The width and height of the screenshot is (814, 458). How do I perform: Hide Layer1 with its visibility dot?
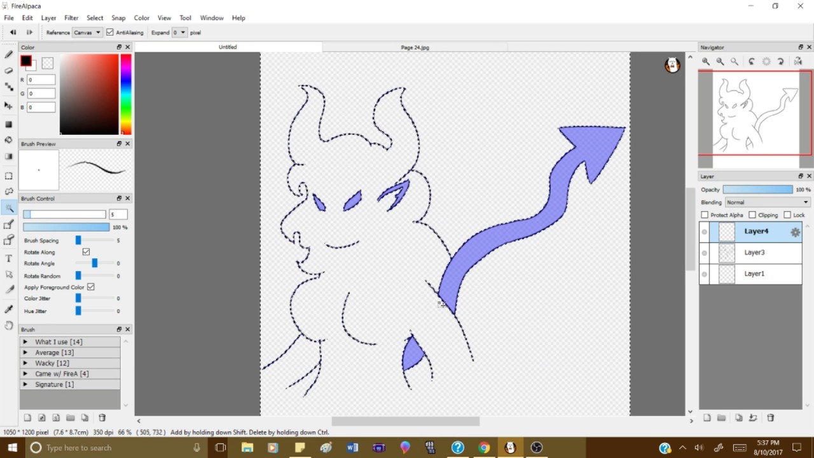pos(705,274)
